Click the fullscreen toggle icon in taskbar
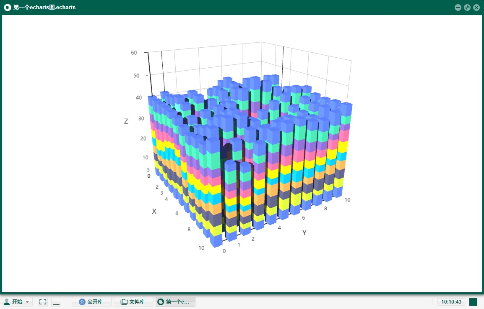 [42, 302]
